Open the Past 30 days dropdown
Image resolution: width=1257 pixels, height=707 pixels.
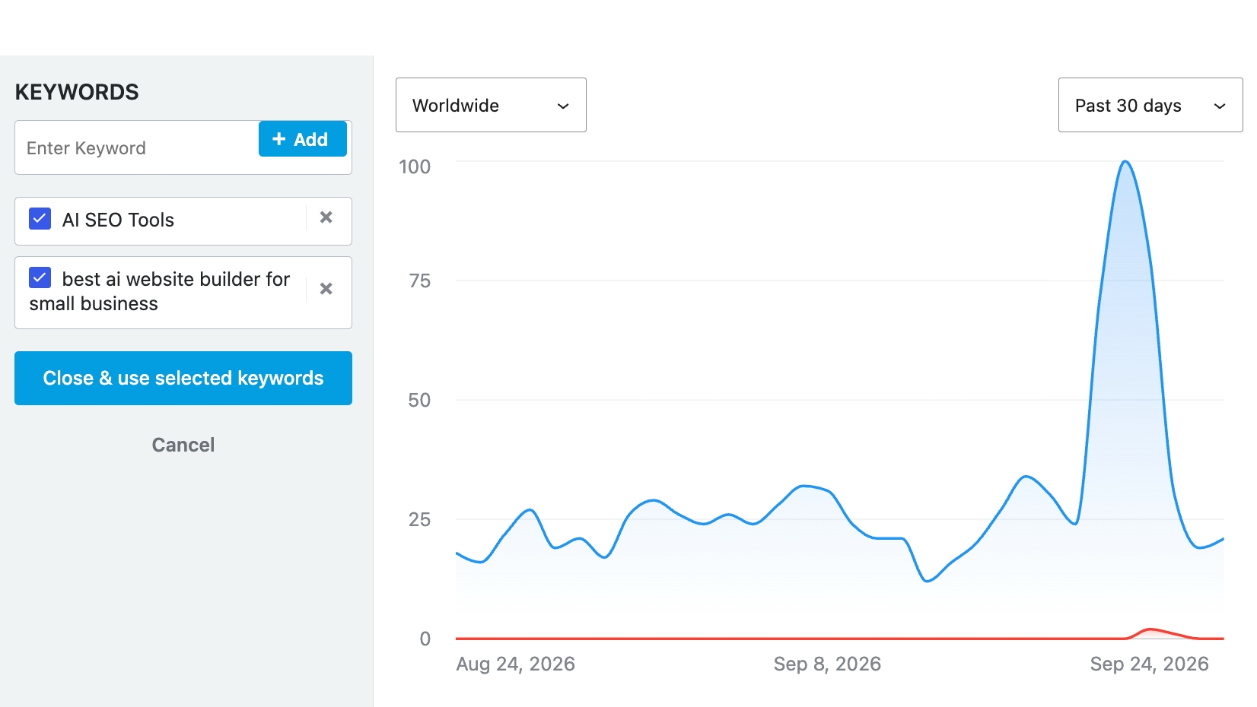[x=1150, y=105]
